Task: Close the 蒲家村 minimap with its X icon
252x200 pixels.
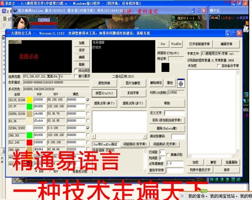Action: [x=199, y=18]
